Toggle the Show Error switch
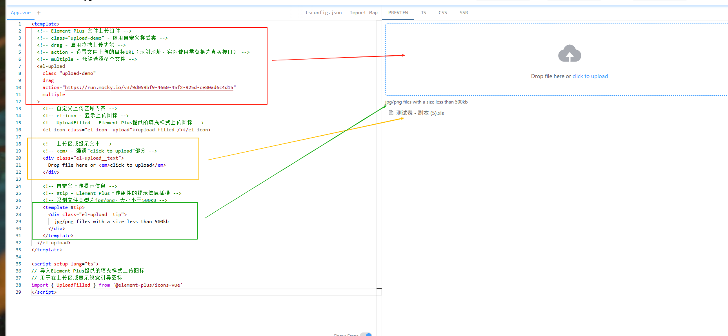 [366, 334]
